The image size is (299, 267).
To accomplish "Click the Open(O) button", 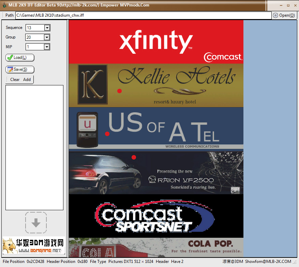I will pyautogui.click(x=284, y=15).
